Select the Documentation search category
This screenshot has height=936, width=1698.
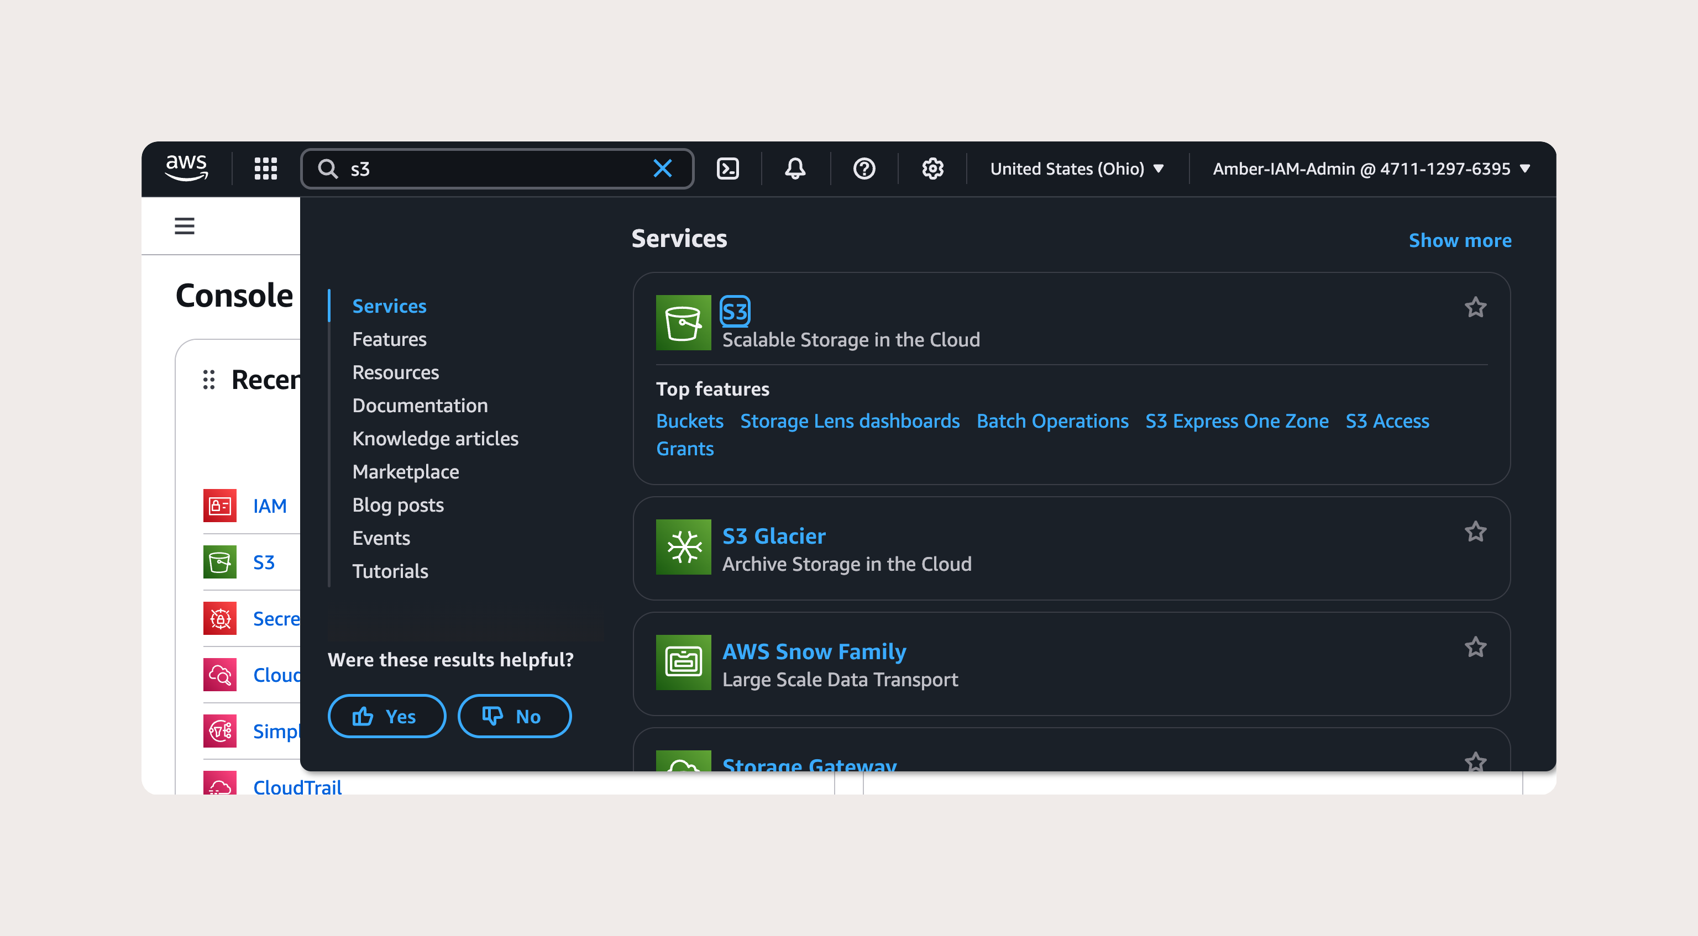(420, 406)
